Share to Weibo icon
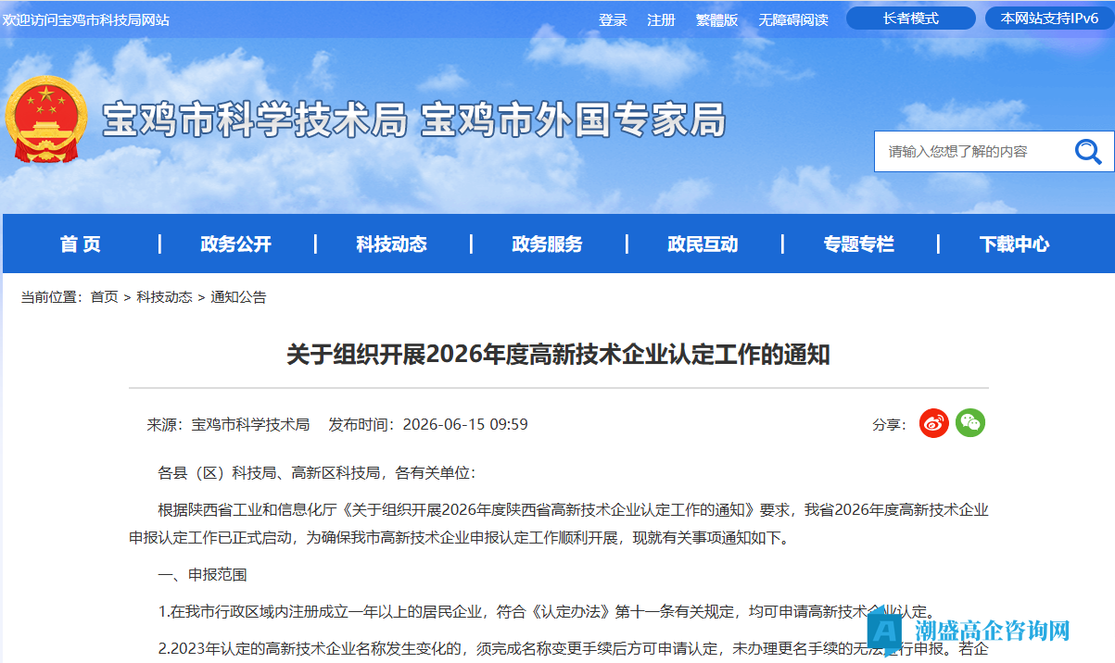Image resolution: width=1115 pixels, height=663 pixels. coord(933,423)
